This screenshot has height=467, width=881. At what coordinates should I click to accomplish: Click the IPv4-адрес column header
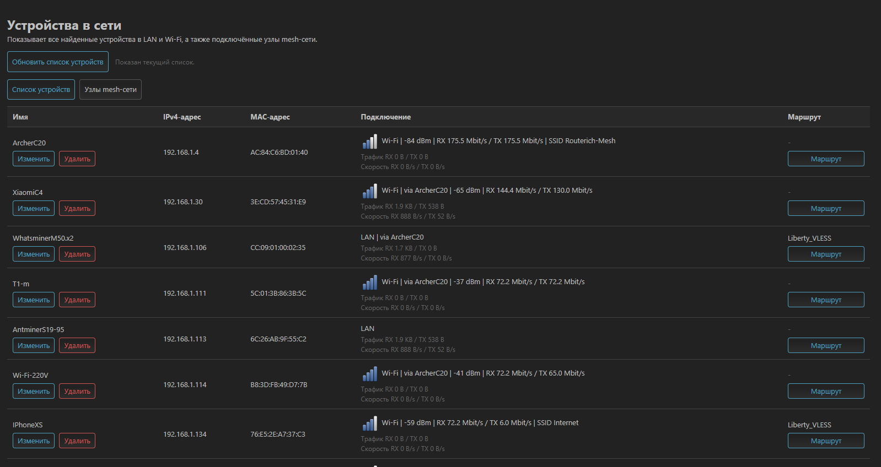click(182, 117)
